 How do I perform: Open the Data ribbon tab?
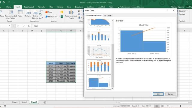click(51, 7)
